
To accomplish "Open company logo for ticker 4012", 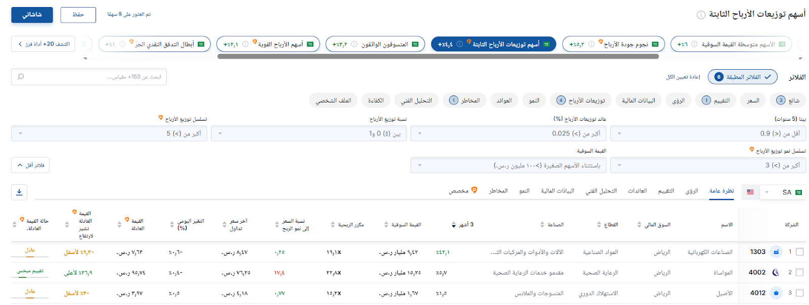I will click(x=776, y=293).
